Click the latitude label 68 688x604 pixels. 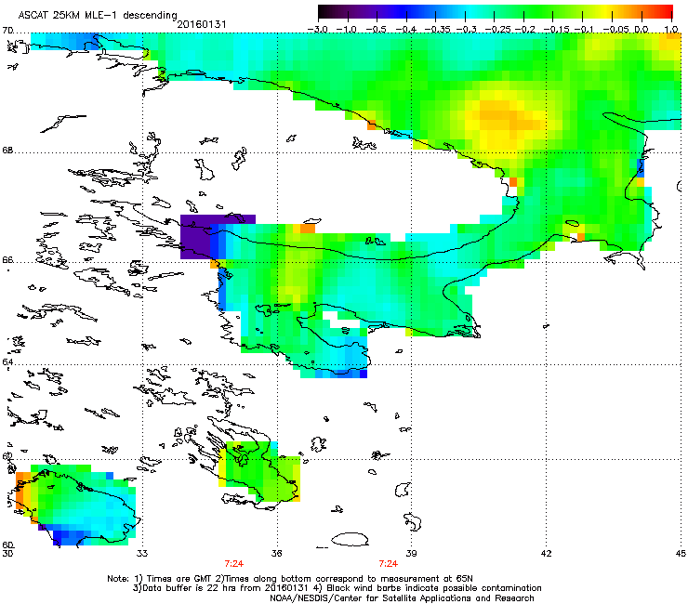(x=7, y=151)
